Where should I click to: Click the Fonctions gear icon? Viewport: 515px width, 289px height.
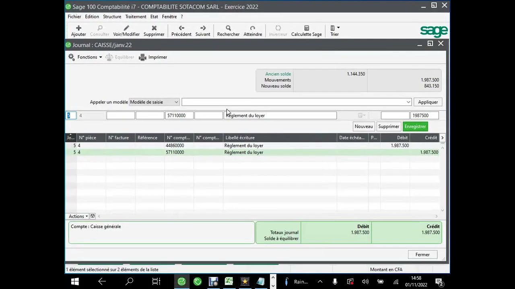(x=71, y=57)
